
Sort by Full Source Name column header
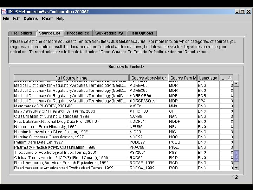point(71,78)
